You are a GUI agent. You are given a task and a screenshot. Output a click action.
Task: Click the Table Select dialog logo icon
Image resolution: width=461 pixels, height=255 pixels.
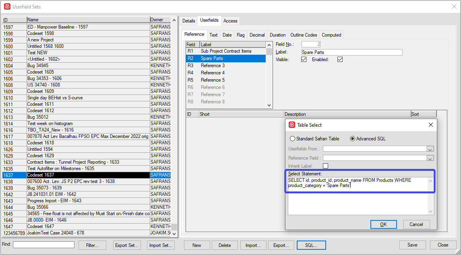tap(291, 125)
